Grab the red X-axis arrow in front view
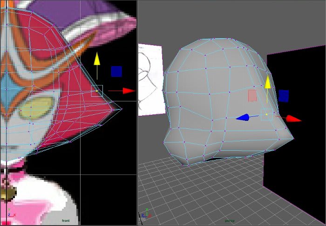Screen dimensions: 326x226 [129, 91]
